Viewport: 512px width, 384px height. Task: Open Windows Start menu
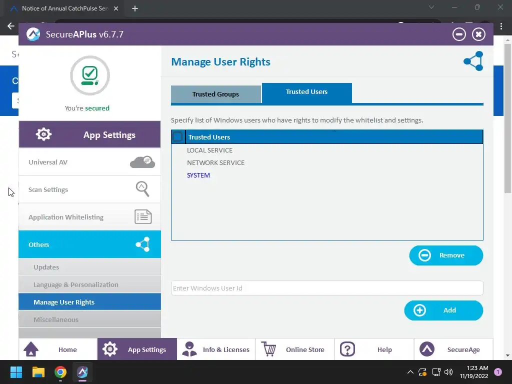coord(16,372)
